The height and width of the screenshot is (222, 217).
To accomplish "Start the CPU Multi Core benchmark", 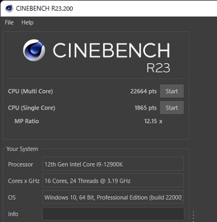I will [x=172, y=91].
